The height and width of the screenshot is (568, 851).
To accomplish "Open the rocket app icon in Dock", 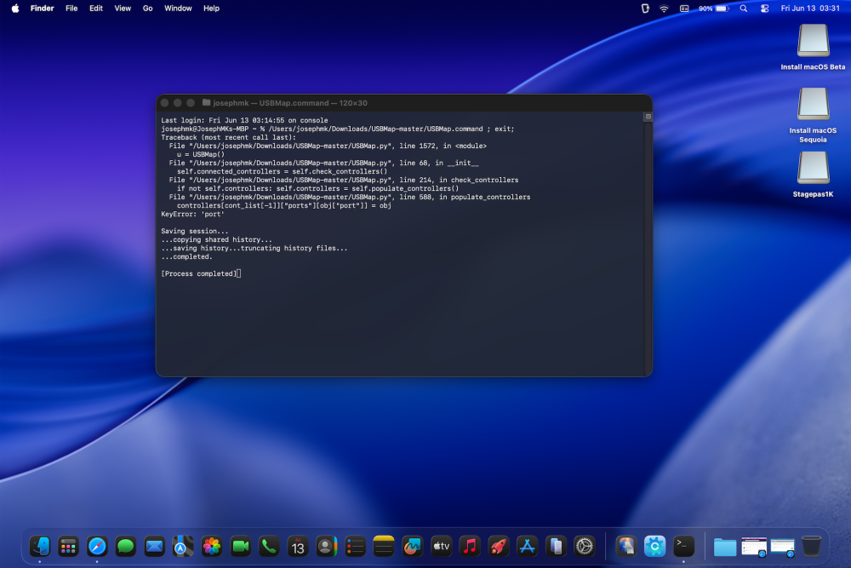I will (x=498, y=546).
